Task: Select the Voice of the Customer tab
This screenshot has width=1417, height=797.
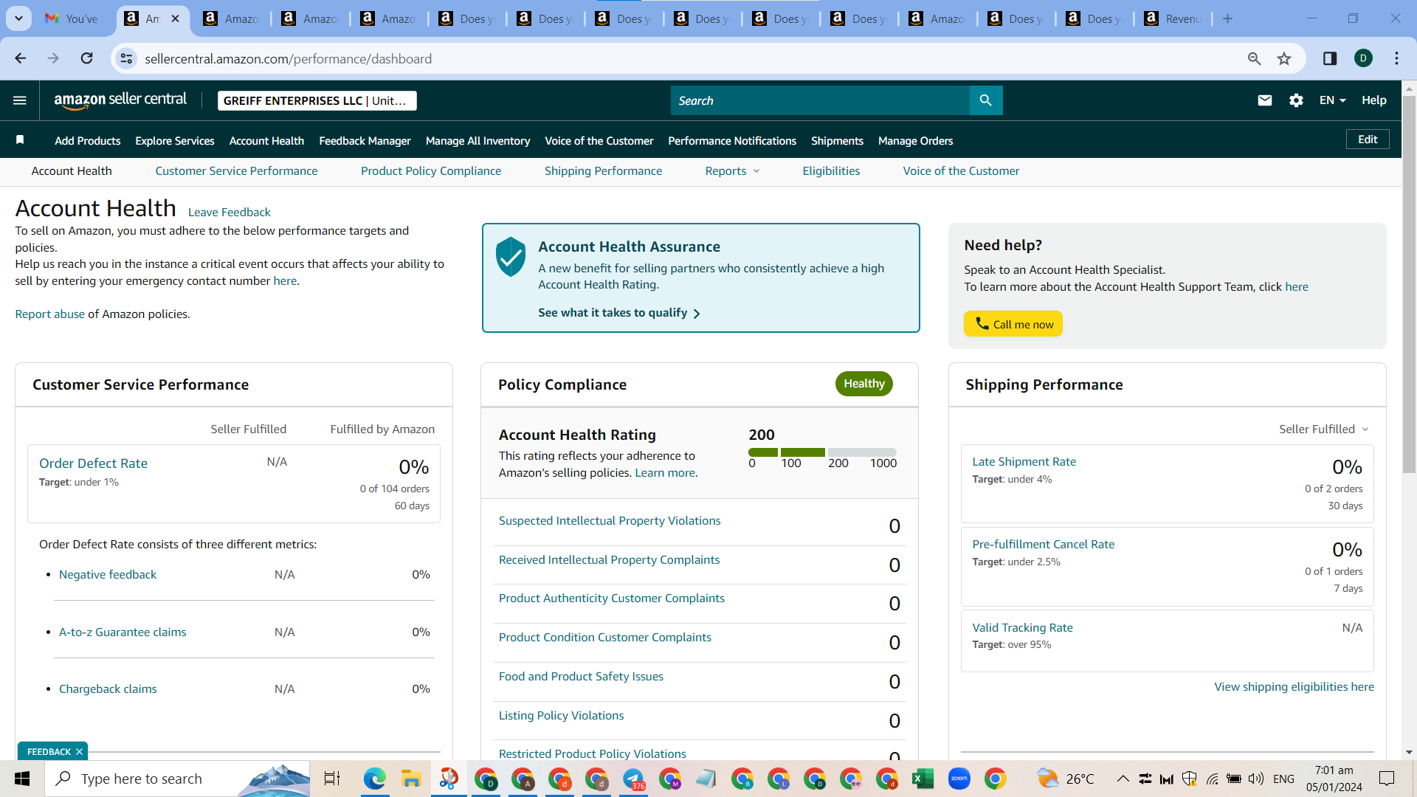Action: pos(961,171)
